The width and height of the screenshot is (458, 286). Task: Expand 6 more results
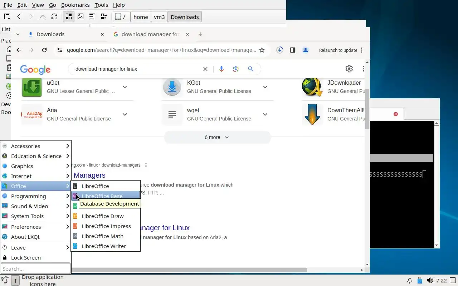click(217, 137)
